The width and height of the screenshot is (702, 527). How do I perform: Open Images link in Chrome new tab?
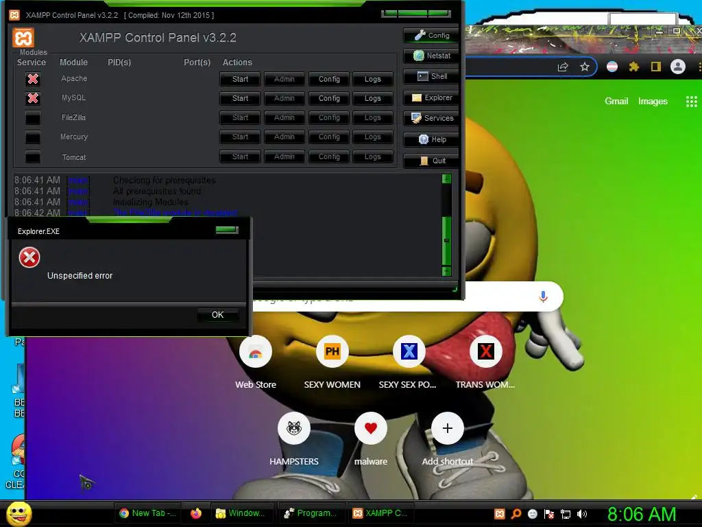coord(653,102)
